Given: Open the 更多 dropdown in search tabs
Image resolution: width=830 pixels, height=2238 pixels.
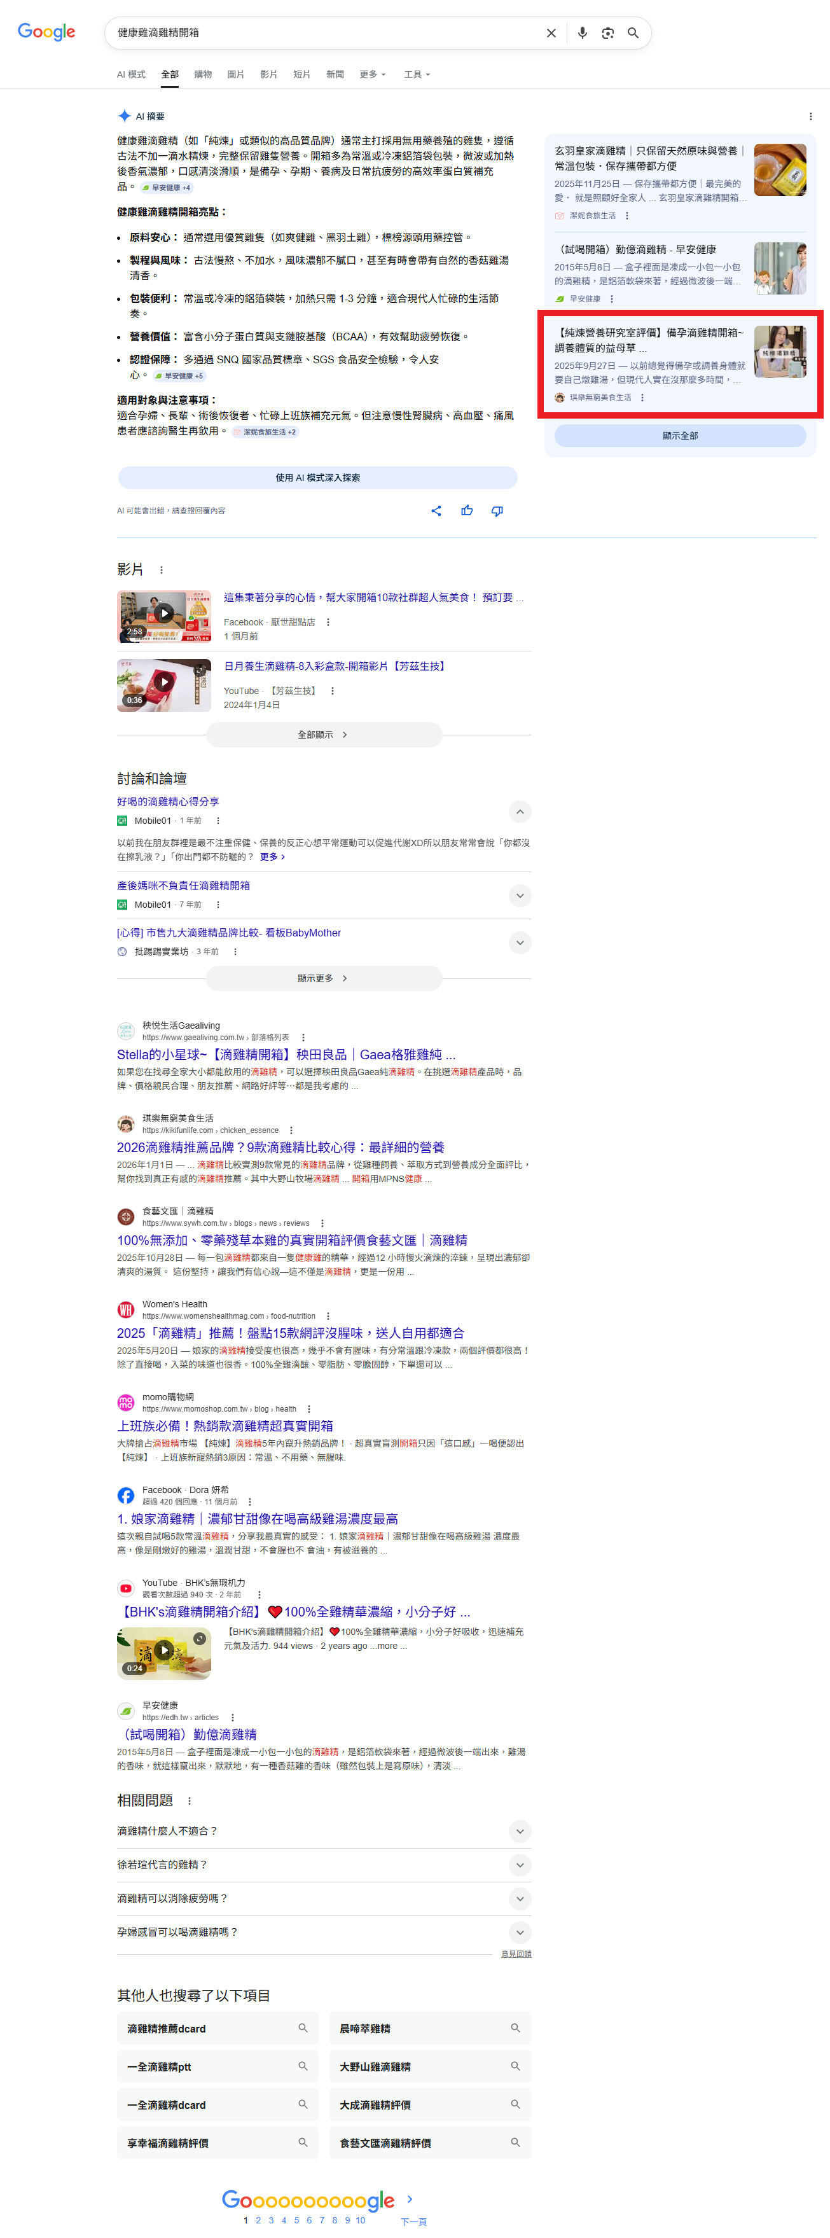Looking at the screenshot, I should [373, 74].
